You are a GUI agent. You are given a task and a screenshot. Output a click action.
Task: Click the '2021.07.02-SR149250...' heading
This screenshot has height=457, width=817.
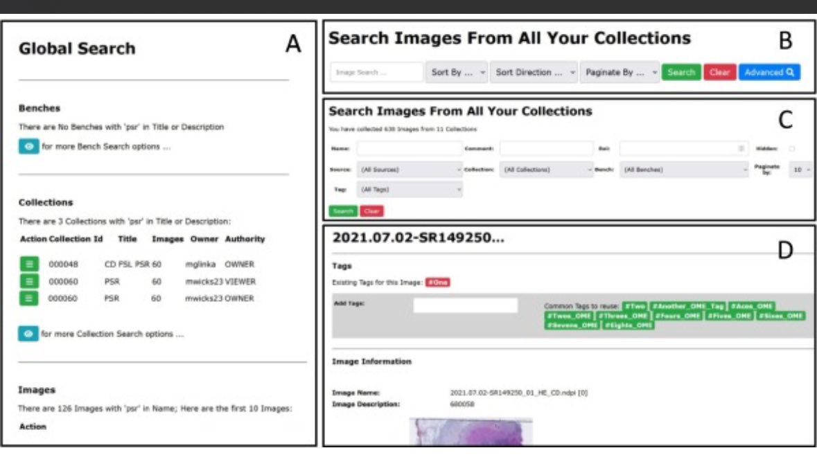419,238
